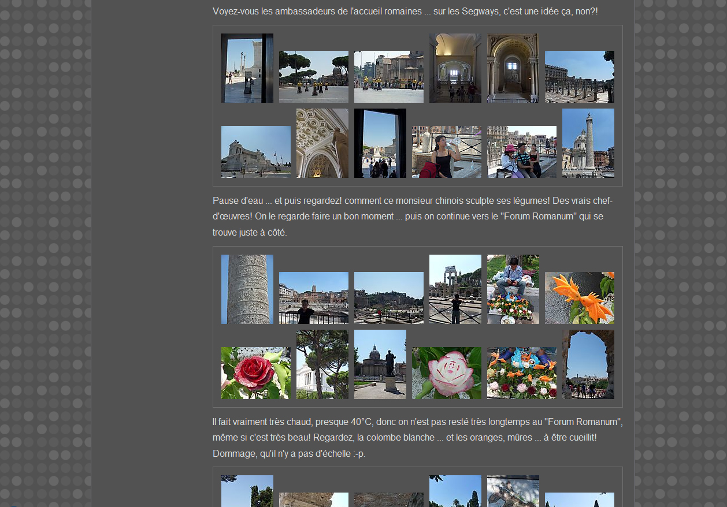
Task: Open the white Vittoriano monument exterior thumbnail
Action: [255, 152]
